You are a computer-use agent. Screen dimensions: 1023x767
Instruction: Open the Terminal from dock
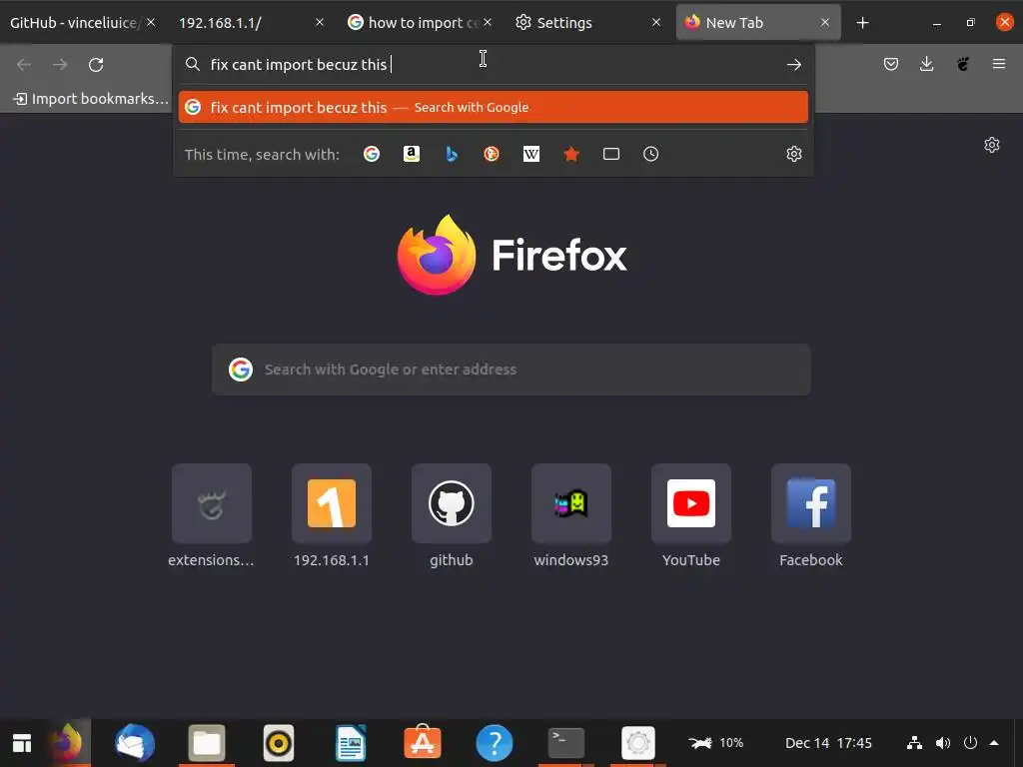click(x=565, y=743)
